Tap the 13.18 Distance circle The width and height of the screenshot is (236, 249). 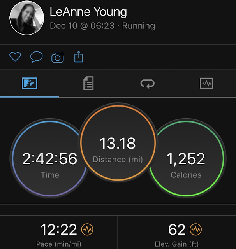pos(118,143)
